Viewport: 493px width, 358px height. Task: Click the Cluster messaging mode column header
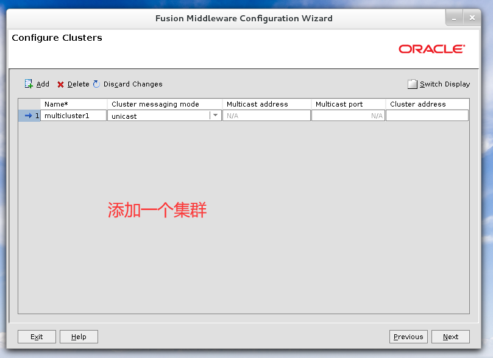coord(165,104)
